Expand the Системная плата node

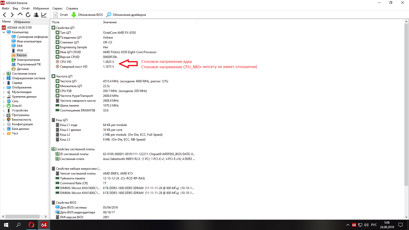coord(4,74)
